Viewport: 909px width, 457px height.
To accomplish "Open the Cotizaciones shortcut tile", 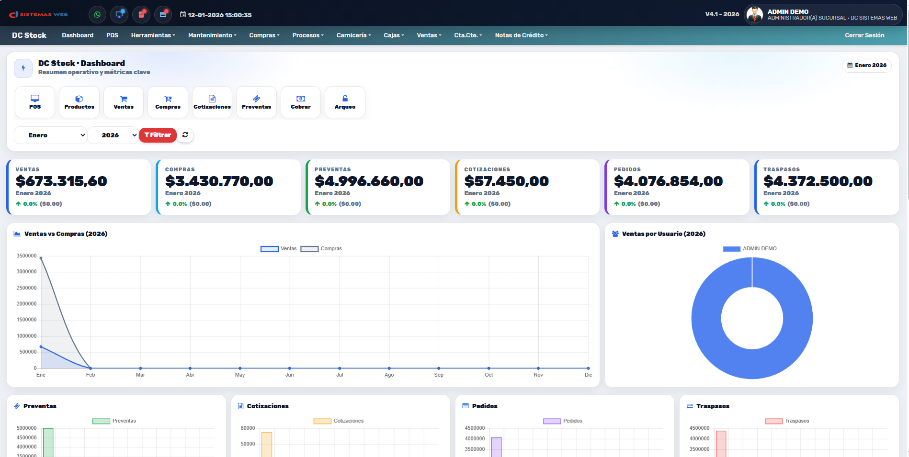I will coord(212,102).
